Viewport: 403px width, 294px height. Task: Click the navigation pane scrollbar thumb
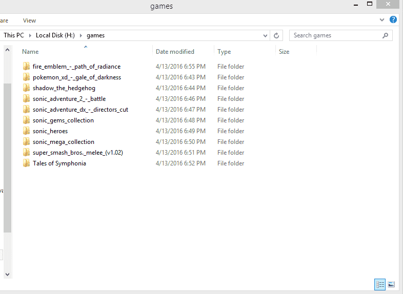pos(8,158)
